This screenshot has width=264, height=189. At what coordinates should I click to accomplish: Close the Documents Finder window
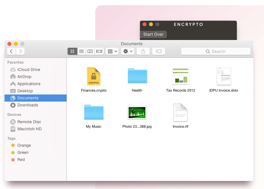(x=9, y=44)
